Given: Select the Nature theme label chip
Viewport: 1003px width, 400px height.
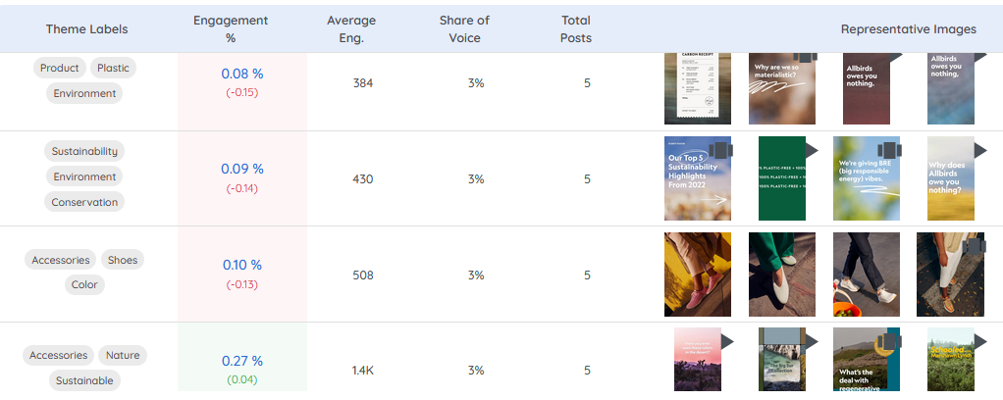Looking at the screenshot, I should tap(122, 355).
